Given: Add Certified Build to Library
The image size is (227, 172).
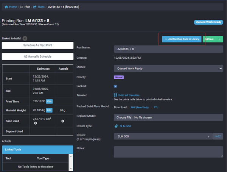Looking at the screenshot, I should click(182, 39).
